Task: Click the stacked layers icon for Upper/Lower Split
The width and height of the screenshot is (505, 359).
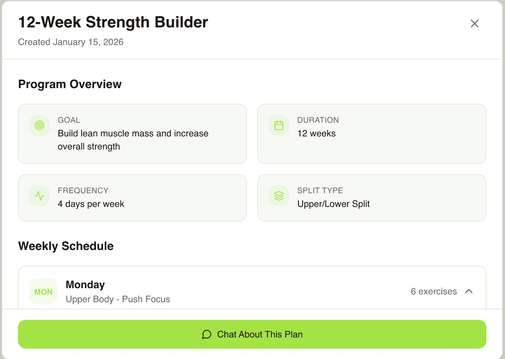Action: coord(279,196)
